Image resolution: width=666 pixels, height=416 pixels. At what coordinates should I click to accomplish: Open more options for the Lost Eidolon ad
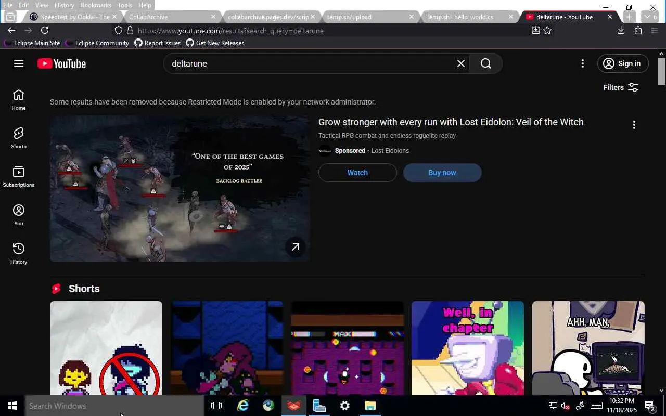[x=634, y=125]
